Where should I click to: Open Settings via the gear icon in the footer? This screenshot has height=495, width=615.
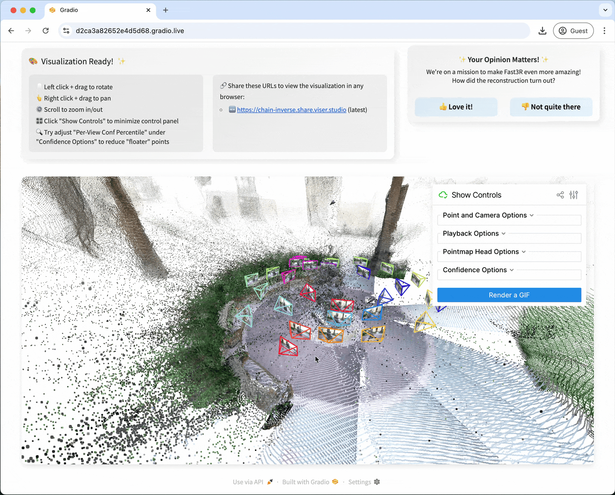click(x=377, y=482)
